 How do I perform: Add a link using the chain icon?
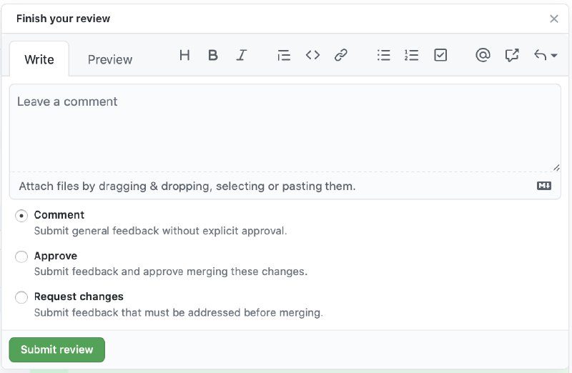pos(341,55)
